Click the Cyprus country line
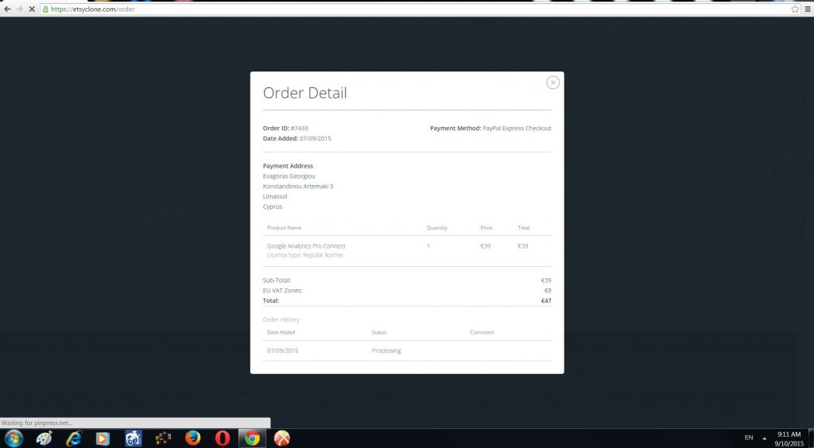 (273, 207)
